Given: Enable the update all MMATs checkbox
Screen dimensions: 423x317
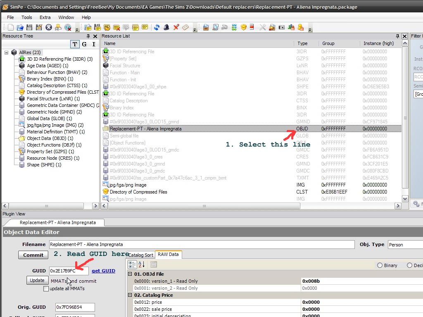Looking at the screenshot, I should coord(46,289).
